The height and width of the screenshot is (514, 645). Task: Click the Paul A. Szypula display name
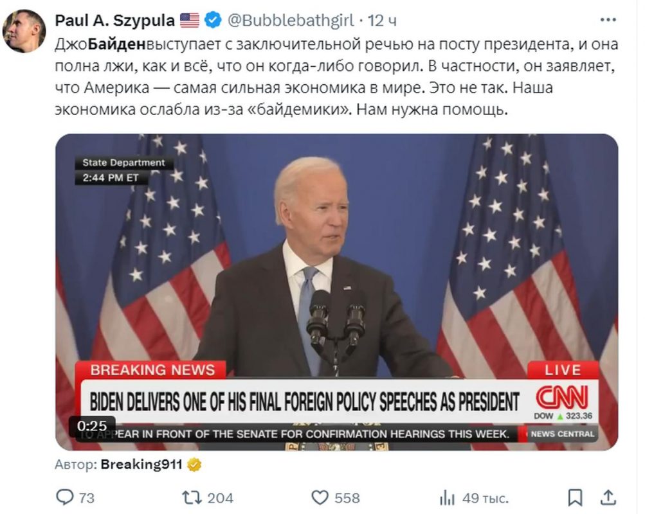coord(114,20)
